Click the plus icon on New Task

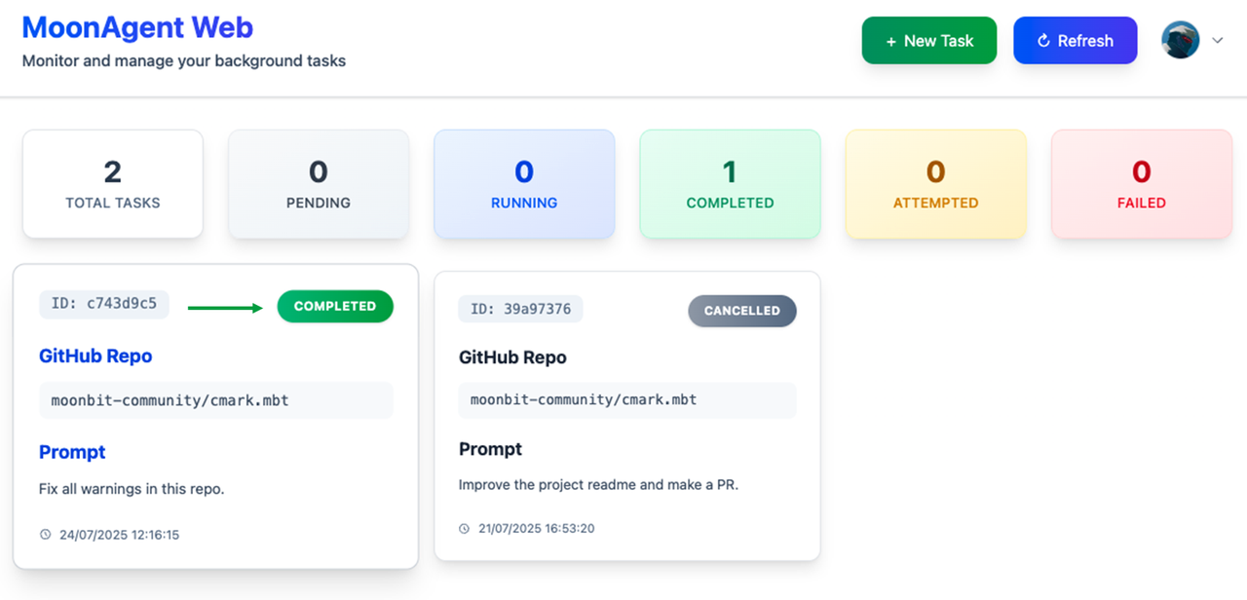point(890,41)
